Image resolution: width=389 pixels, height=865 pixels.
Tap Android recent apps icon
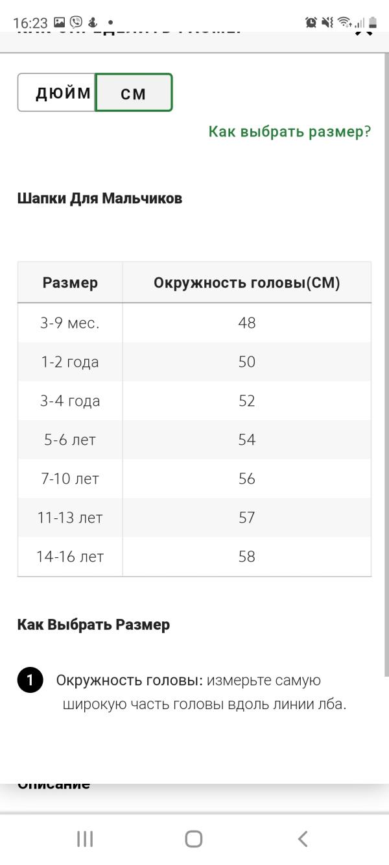pos(85,839)
